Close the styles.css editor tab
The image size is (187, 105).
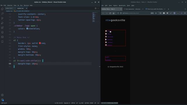pyautogui.click(x=27, y=8)
